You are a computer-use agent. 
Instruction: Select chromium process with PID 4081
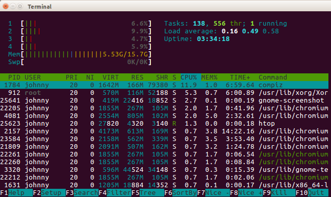pos(164,116)
